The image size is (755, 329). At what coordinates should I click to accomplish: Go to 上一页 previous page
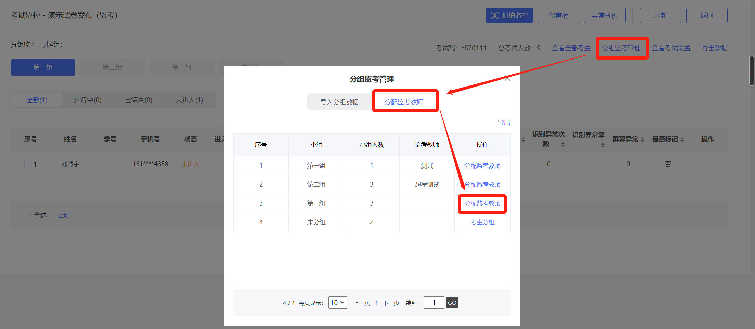click(x=362, y=303)
